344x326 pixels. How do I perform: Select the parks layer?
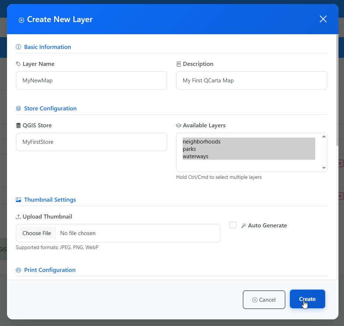click(249, 149)
